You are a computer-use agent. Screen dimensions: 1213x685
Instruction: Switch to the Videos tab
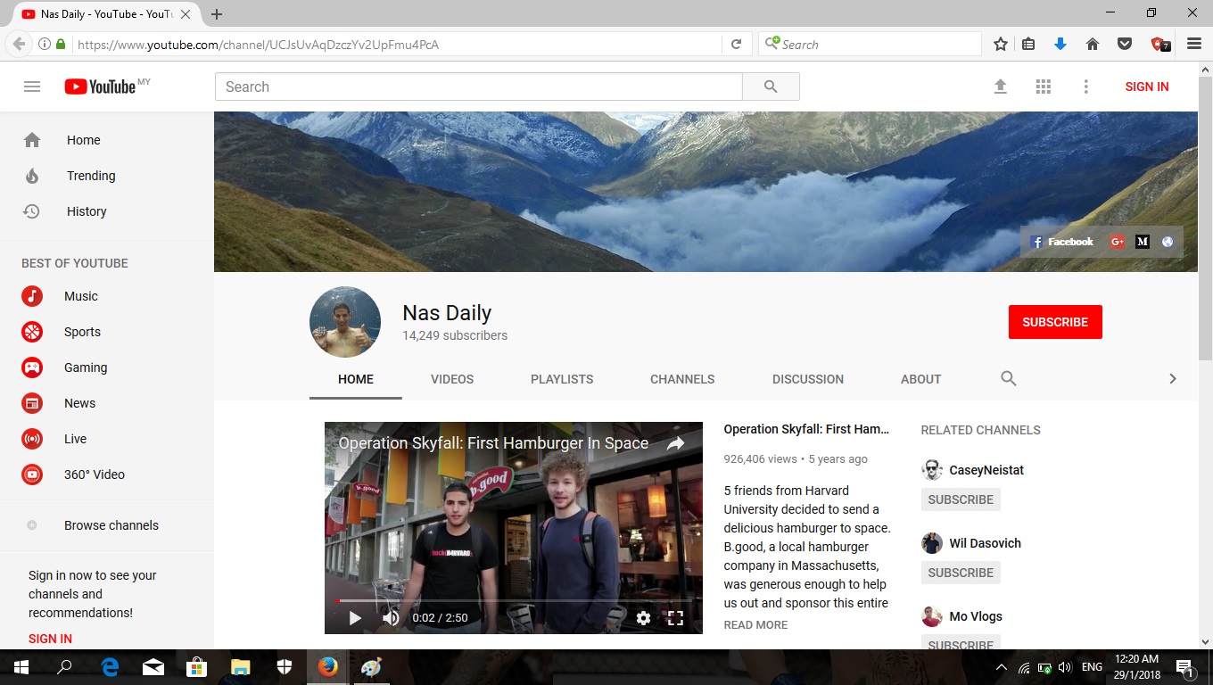coord(452,379)
